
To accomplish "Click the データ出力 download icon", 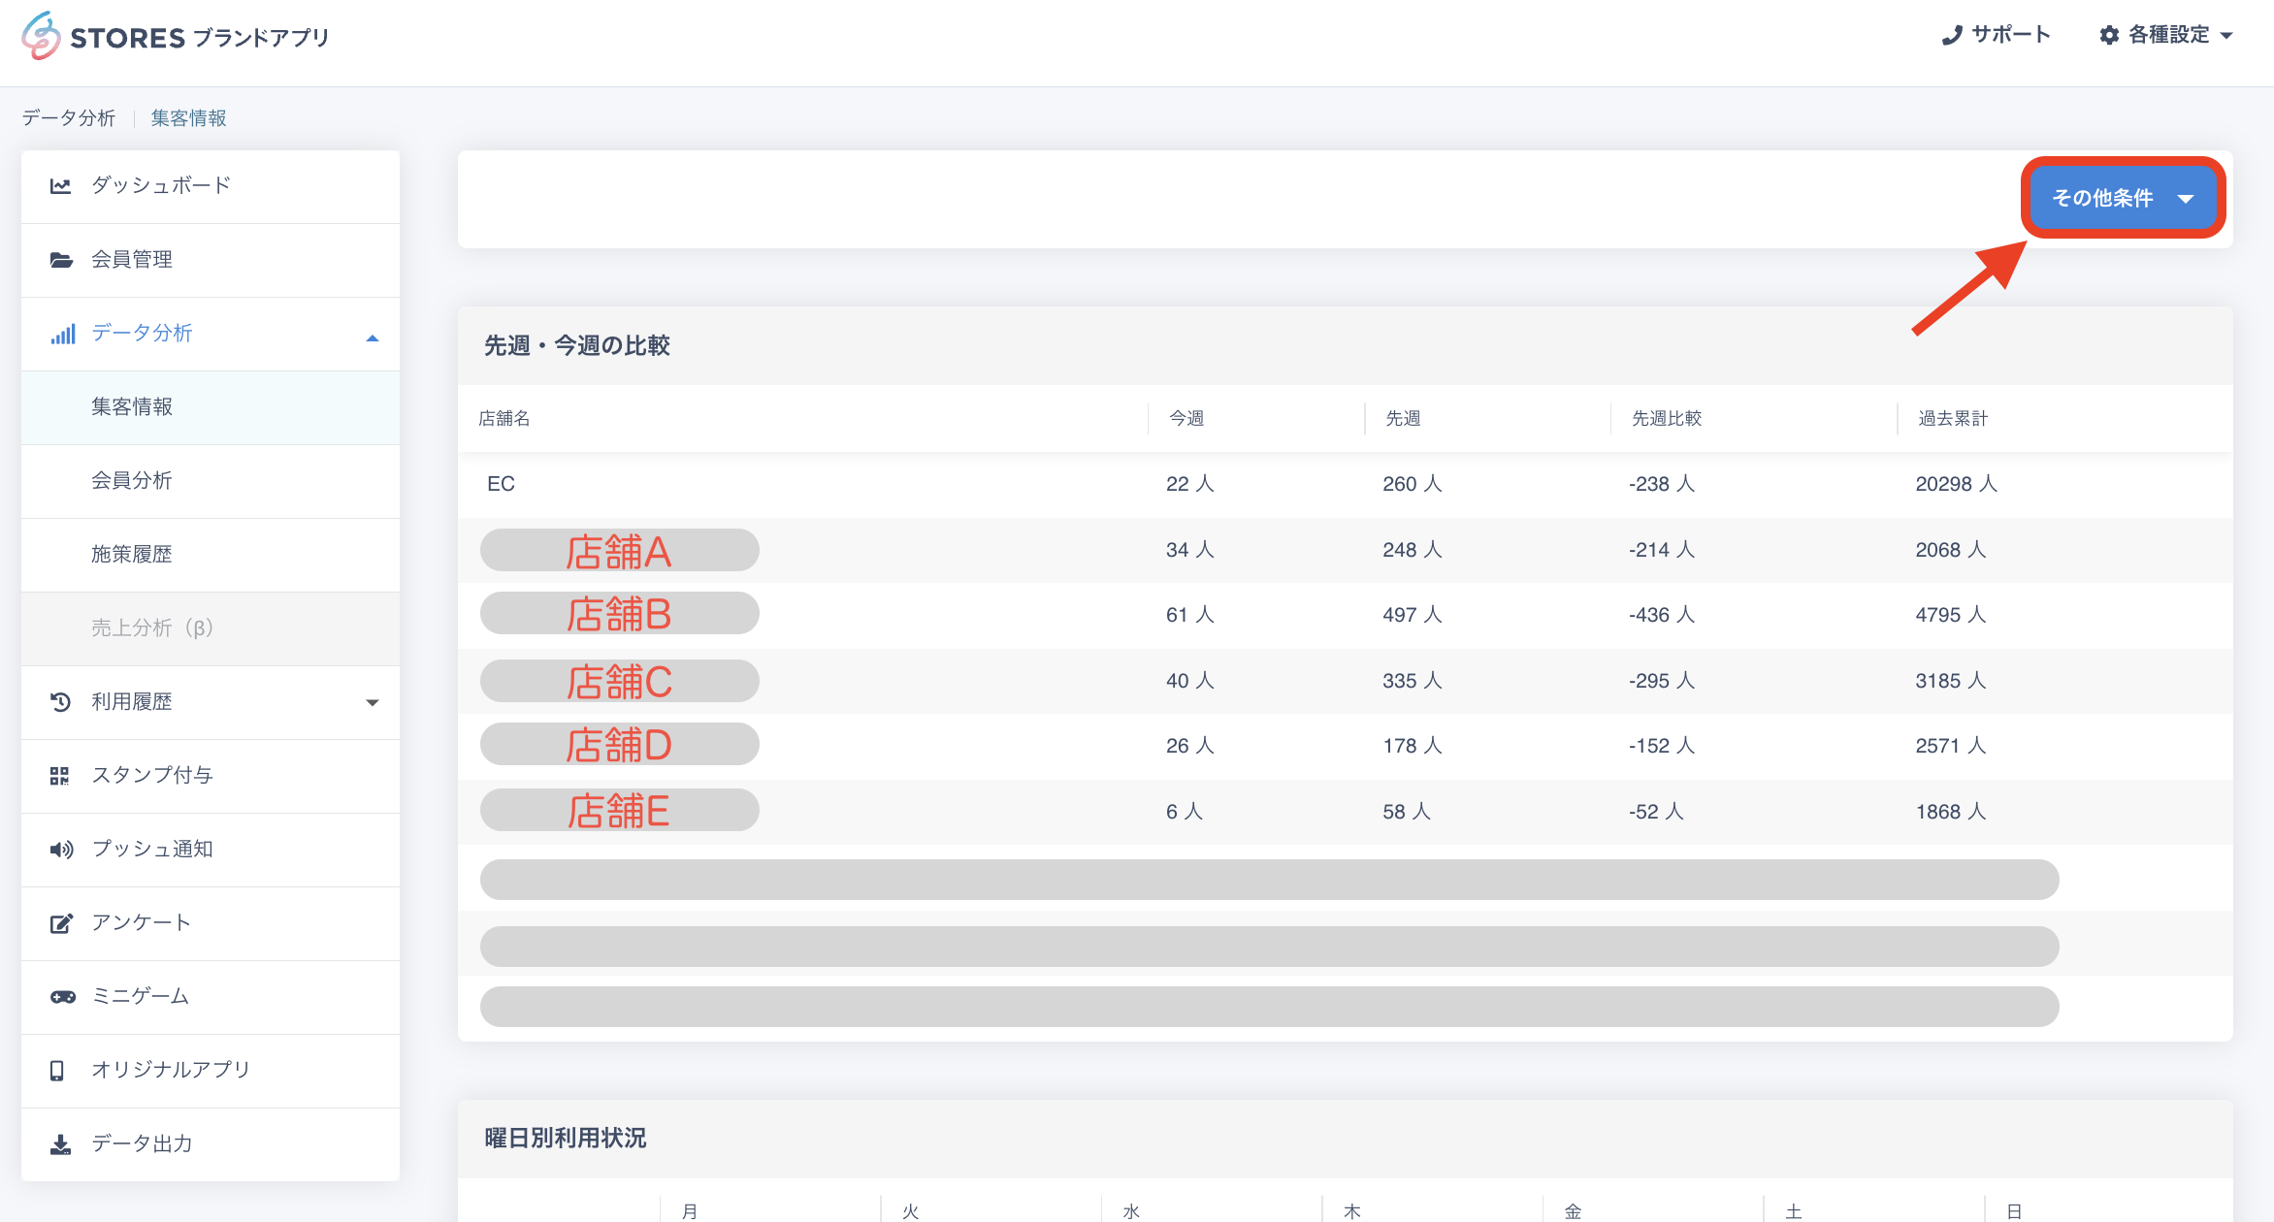I will [x=60, y=1144].
